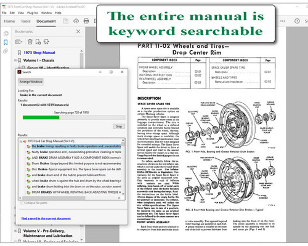The image size is (308, 246).
Task: Select the 1973 Shop Manual bookmark
Action: tap(39, 53)
